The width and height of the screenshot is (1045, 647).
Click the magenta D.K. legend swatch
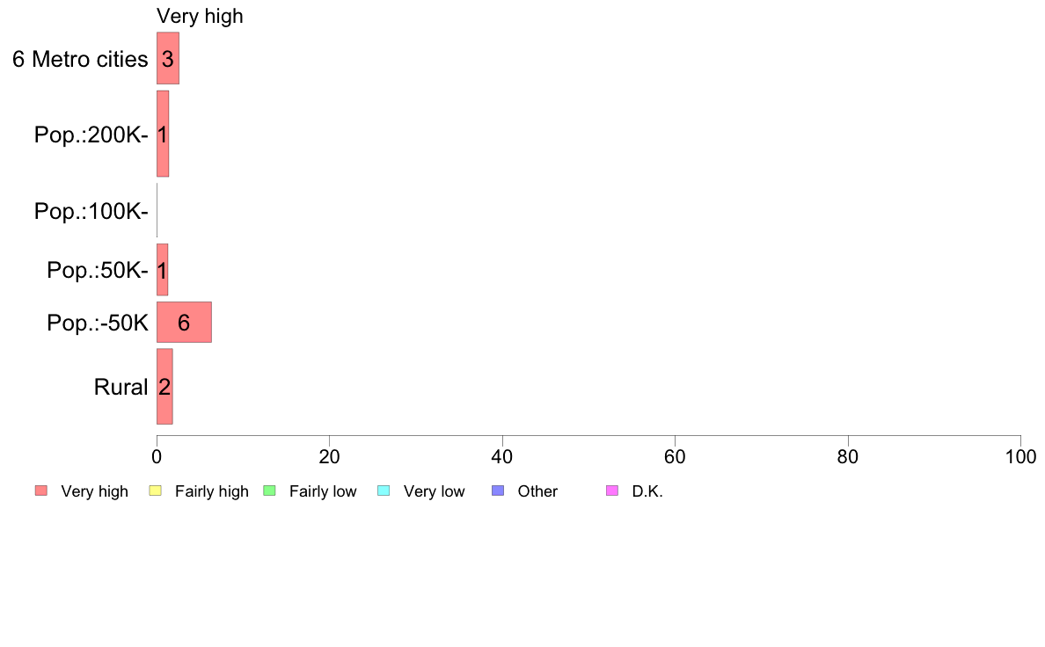click(612, 491)
